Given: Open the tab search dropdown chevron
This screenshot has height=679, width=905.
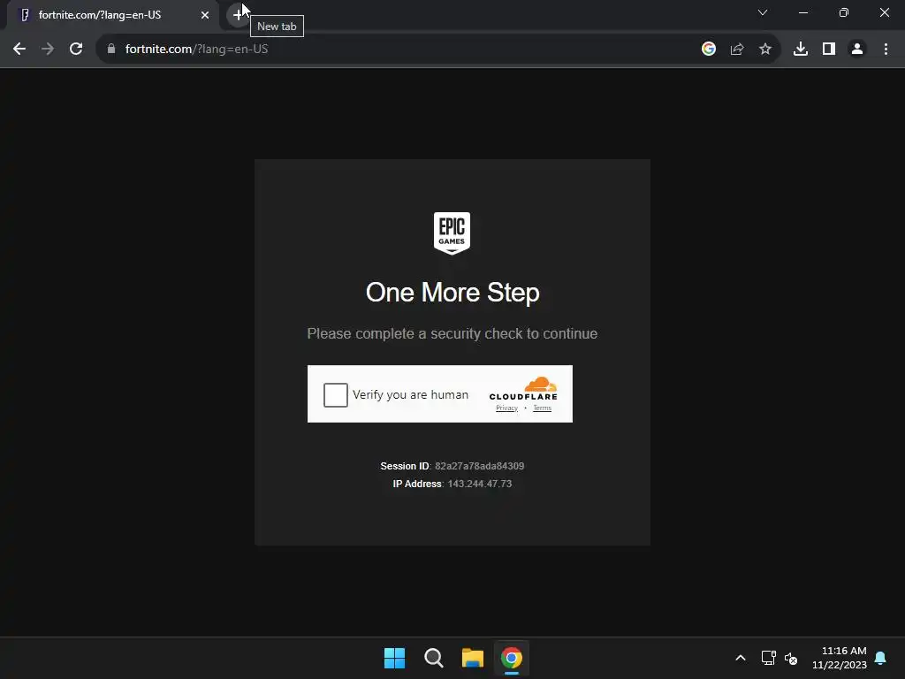Looking at the screenshot, I should click(x=763, y=12).
